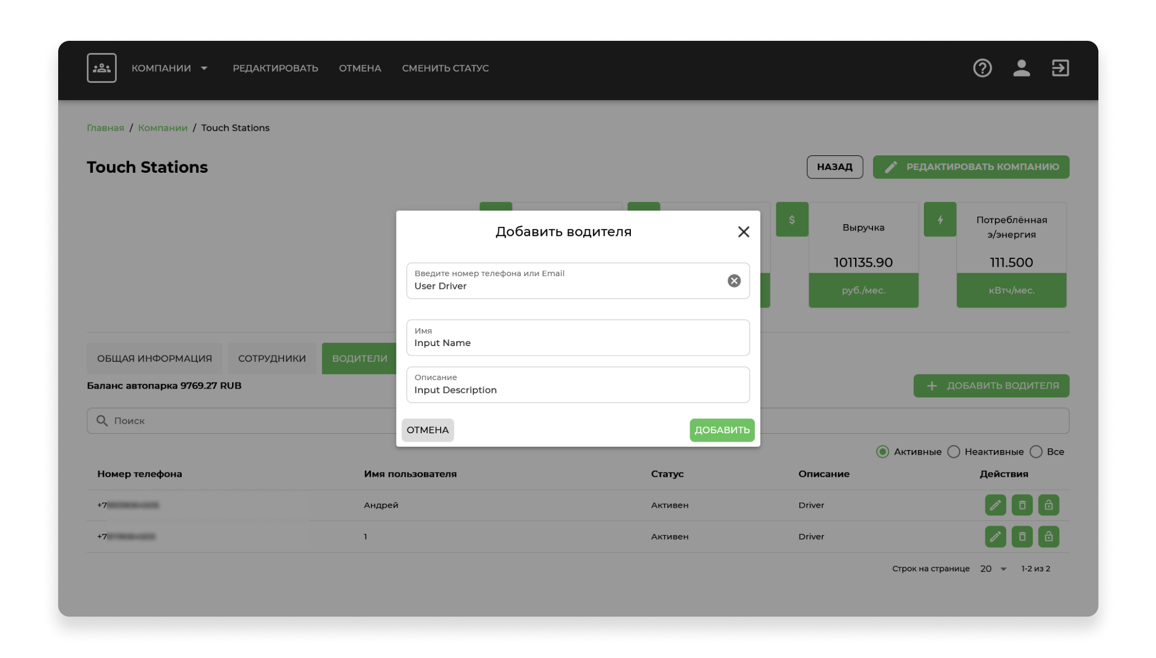Screen dimensions: 1156x658
Task: Click the Добавить водителя page button
Action: 991,386
